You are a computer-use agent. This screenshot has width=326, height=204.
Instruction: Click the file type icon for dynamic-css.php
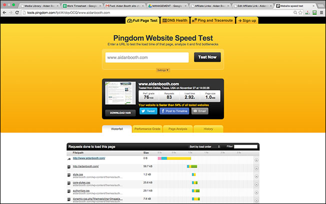69,199
